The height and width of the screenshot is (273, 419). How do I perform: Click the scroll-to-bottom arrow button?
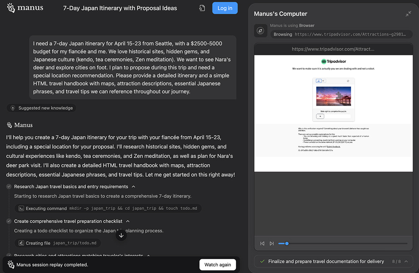click(121, 235)
